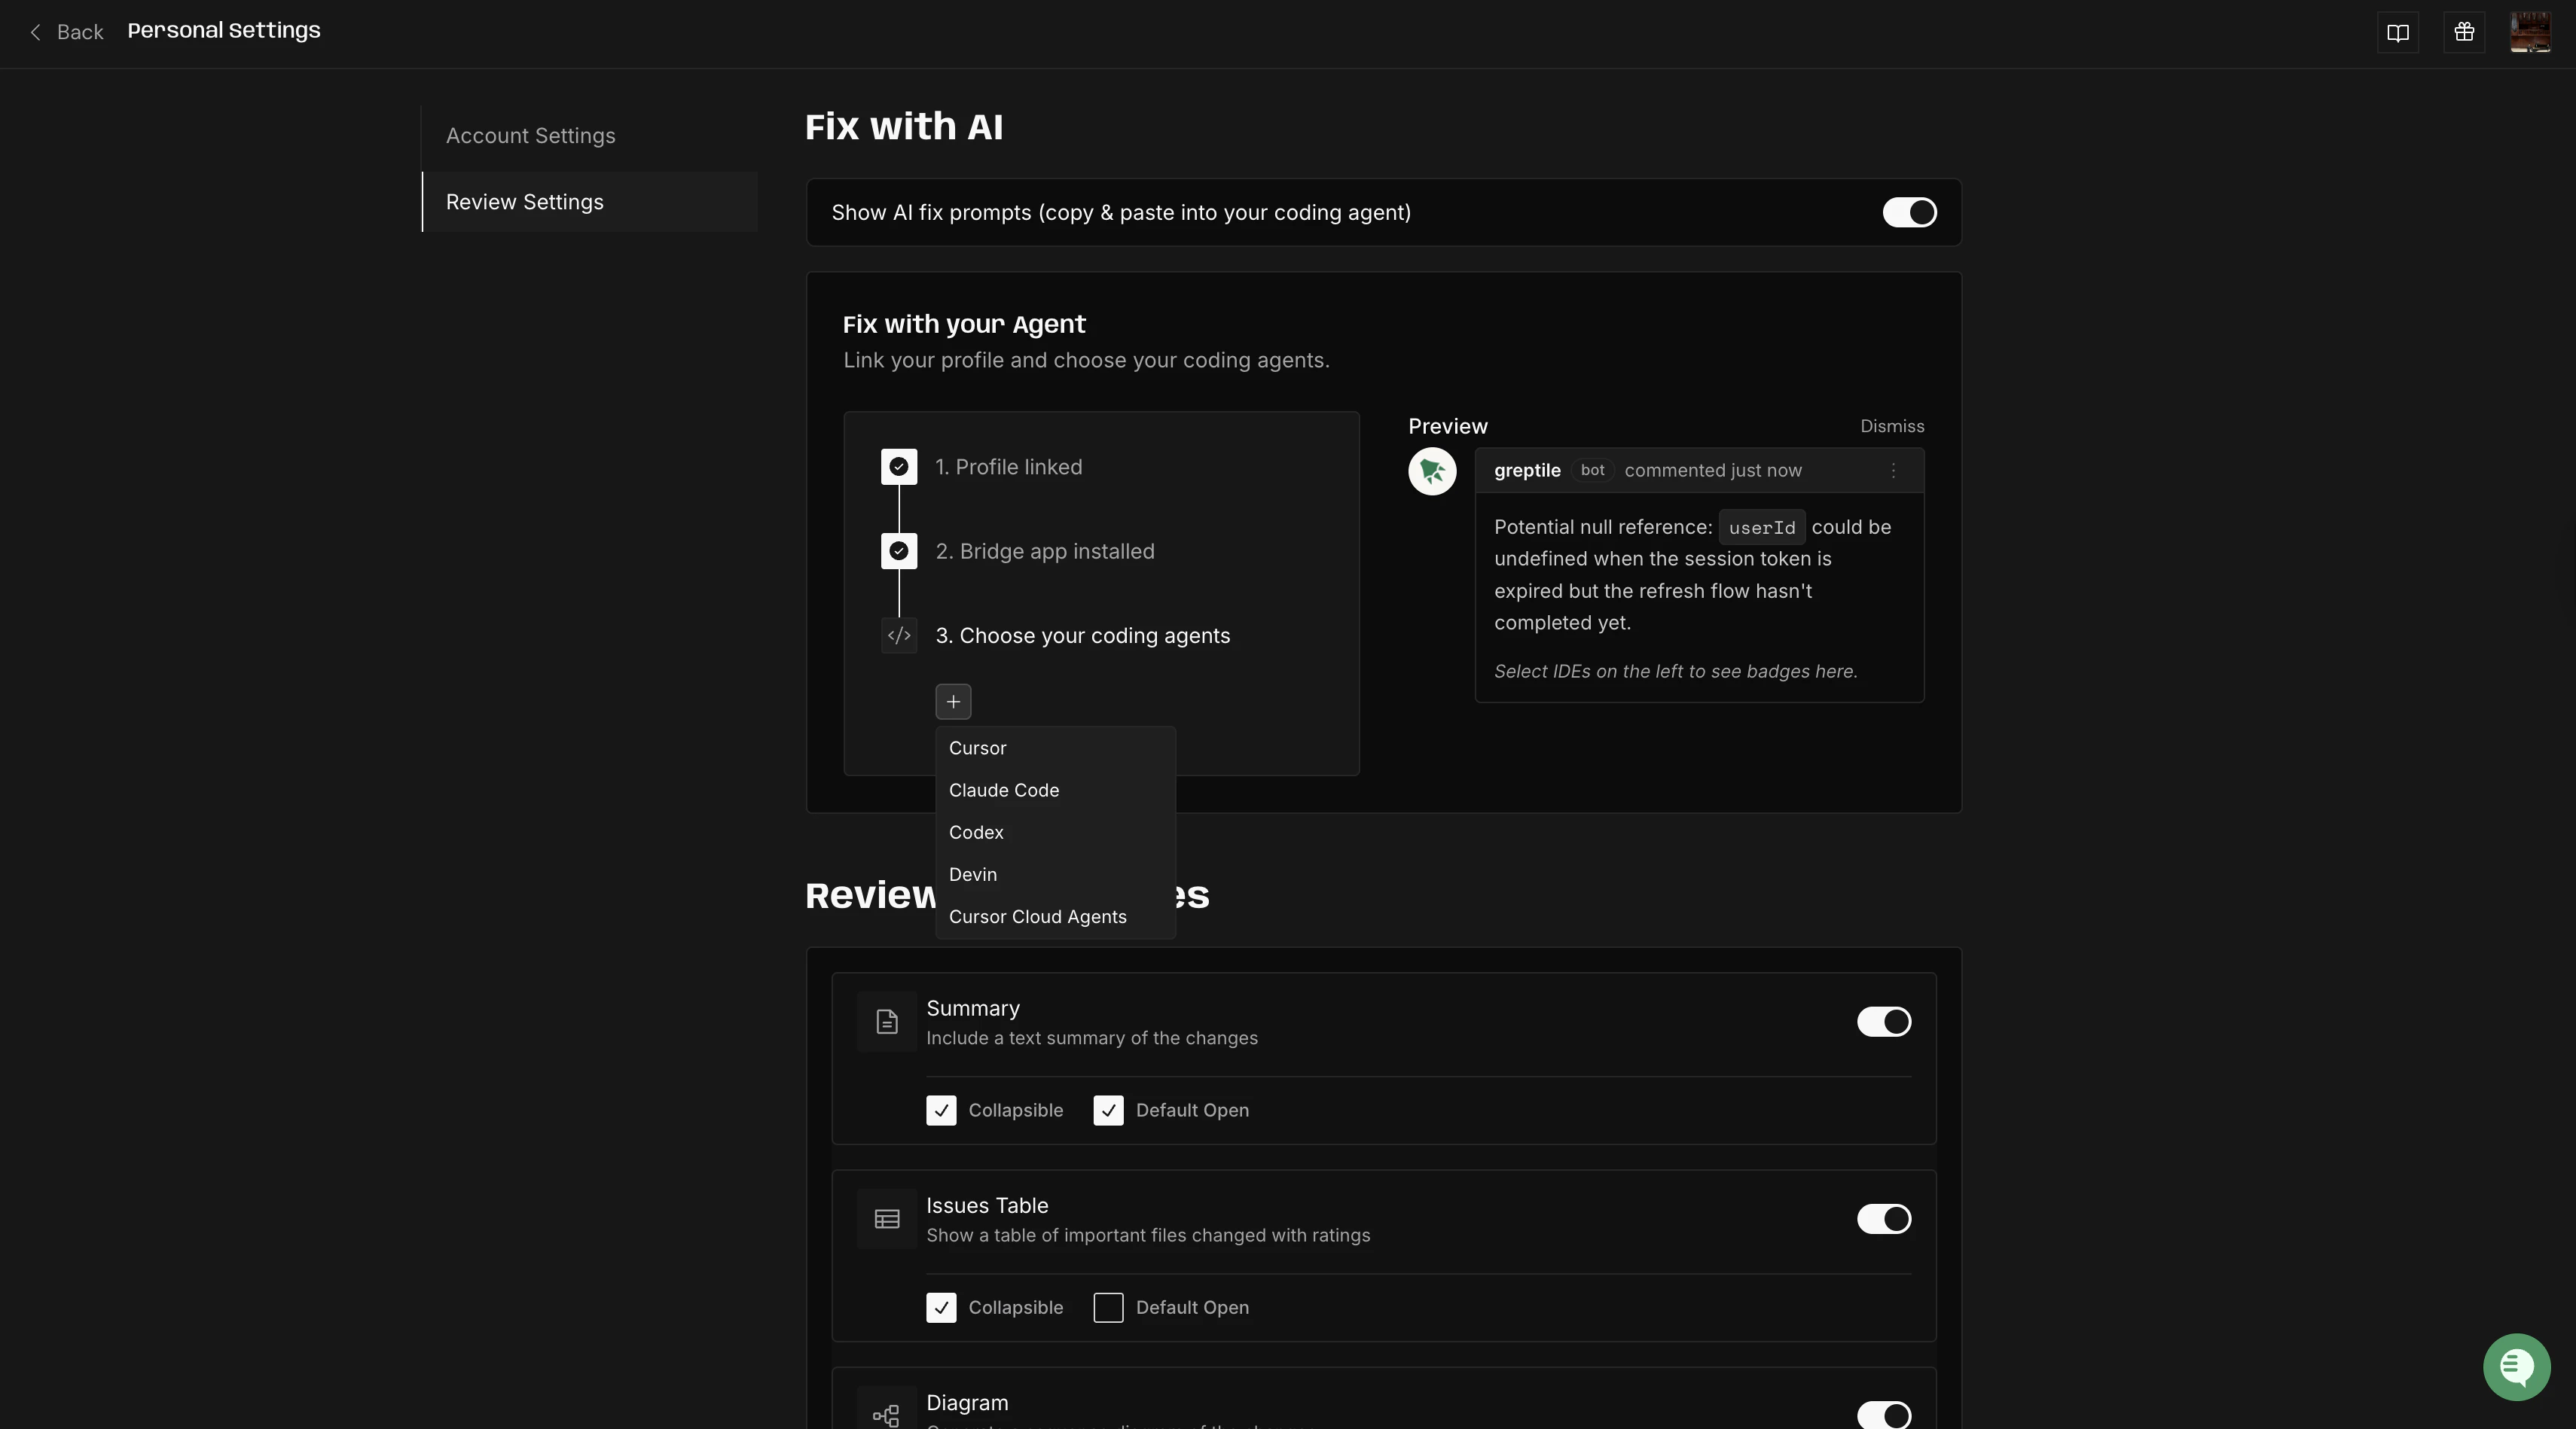2576x1429 pixels.
Task: Click the gift icon in the top right
Action: point(2464,32)
